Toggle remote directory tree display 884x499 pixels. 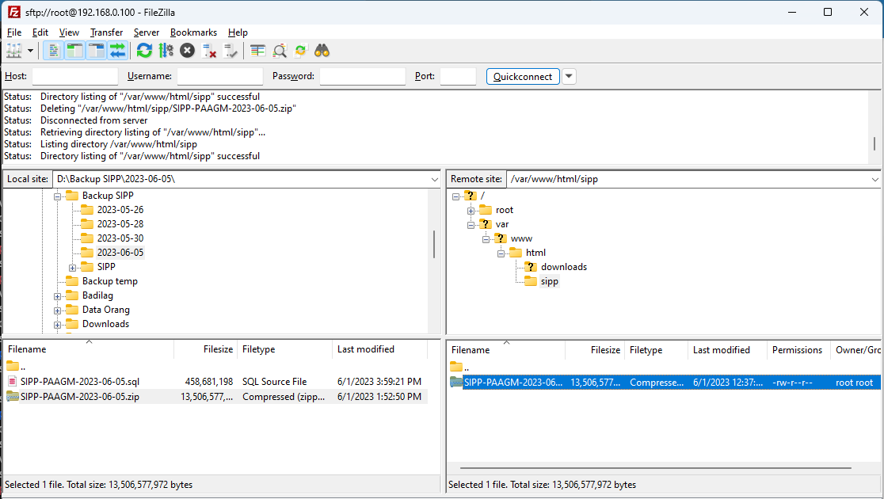[x=97, y=51]
